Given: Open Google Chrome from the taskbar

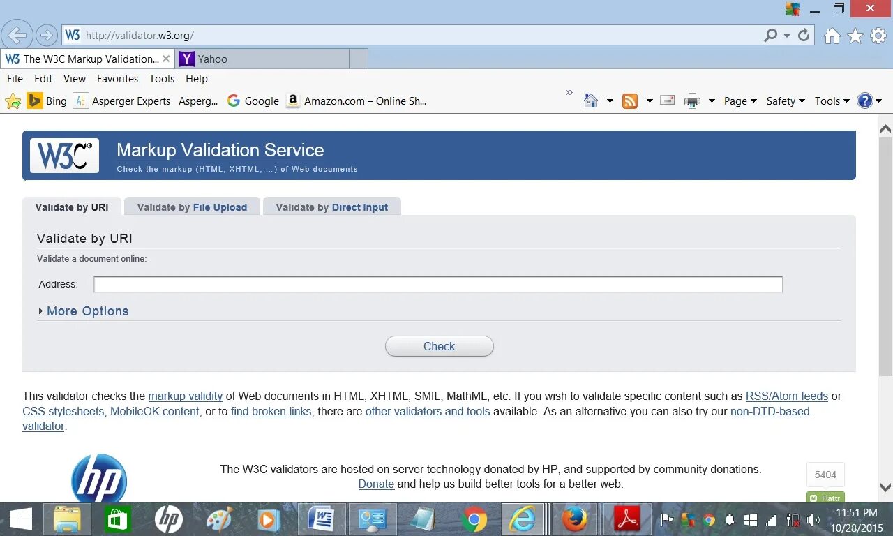Looking at the screenshot, I should [474, 519].
